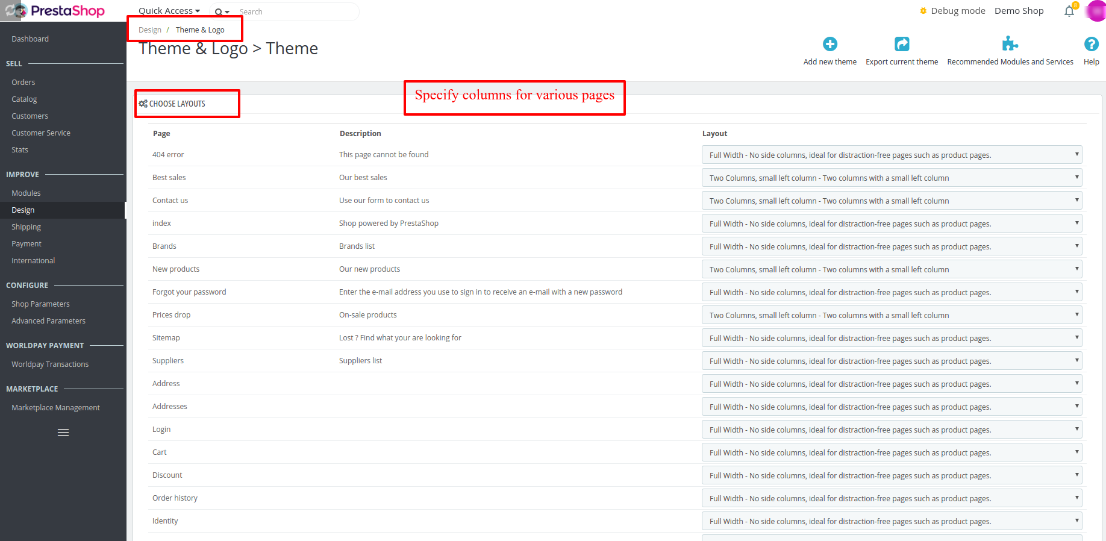Click the Debug mode label
1106x541 pixels.
(x=958, y=11)
